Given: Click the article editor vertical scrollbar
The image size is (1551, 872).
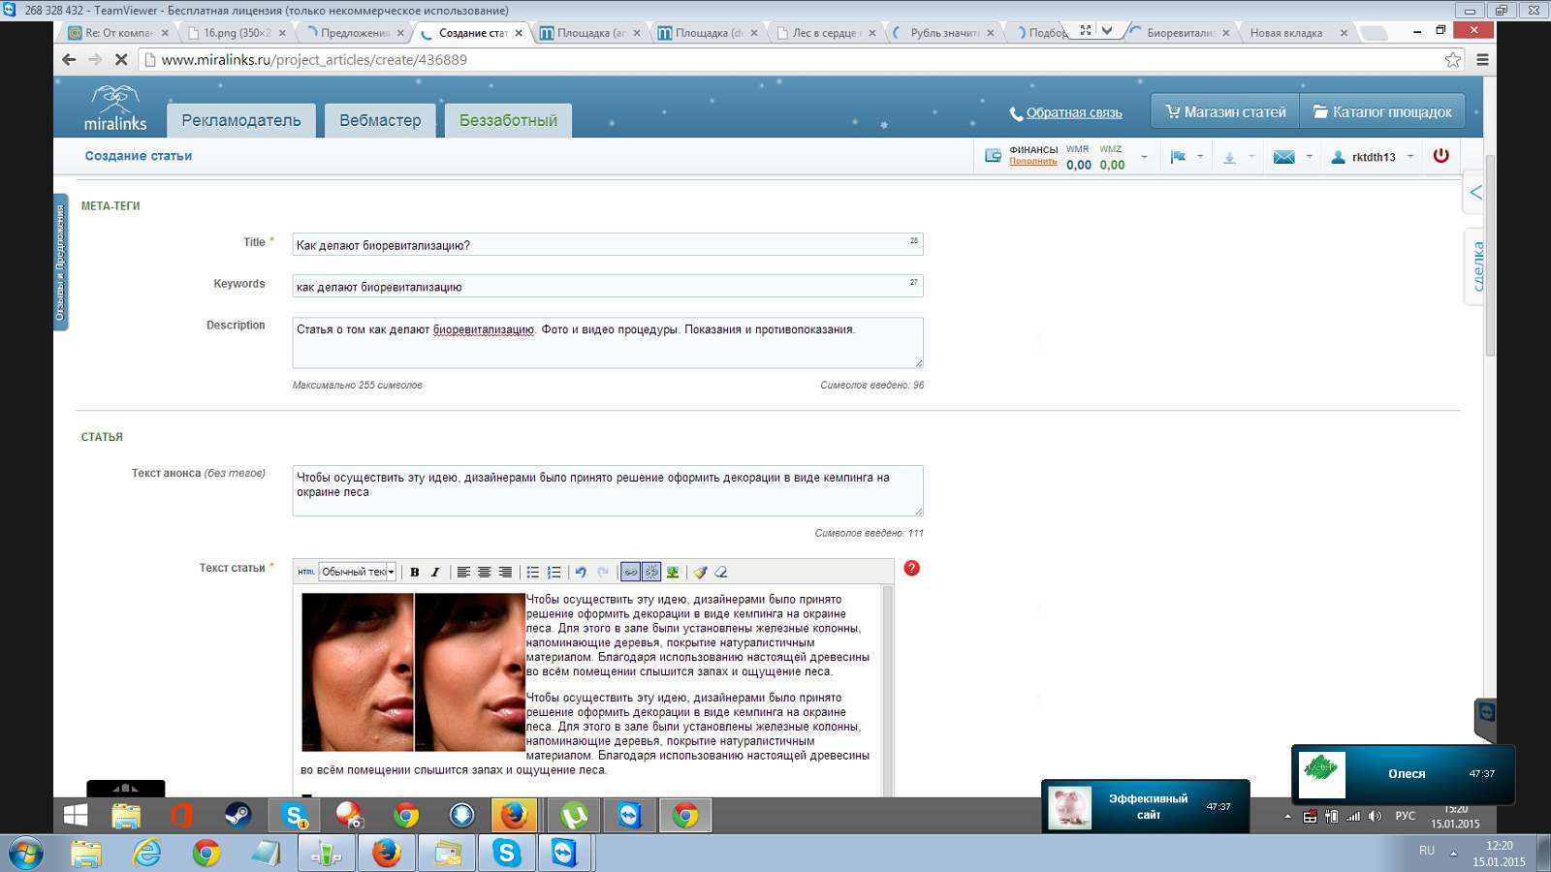Looking at the screenshot, I should click(x=887, y=690).
